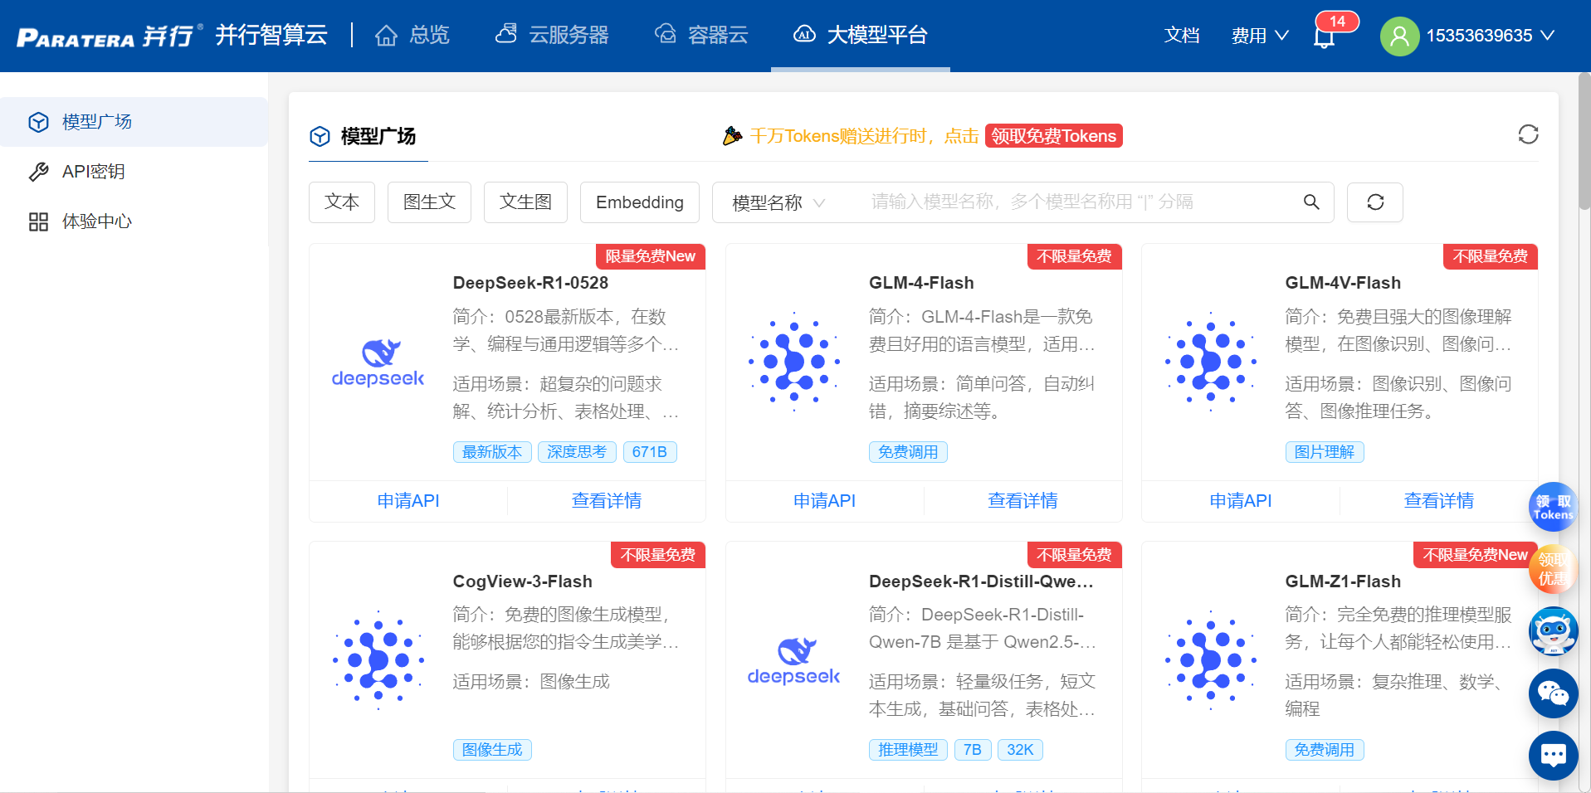Click the 671B tag
Screen dimensions: 1591x793
click(650, 452)
